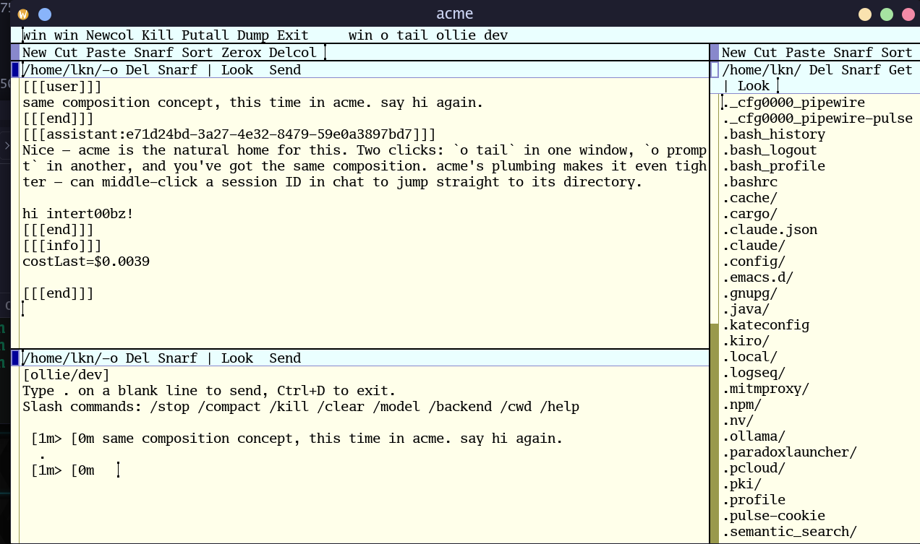Open the .semantic_search/ directory entry

(x=789, y=532)
